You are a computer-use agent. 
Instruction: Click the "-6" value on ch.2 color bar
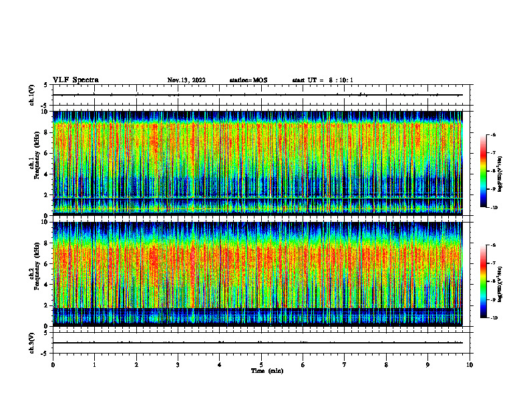click(x=493, y=245)
